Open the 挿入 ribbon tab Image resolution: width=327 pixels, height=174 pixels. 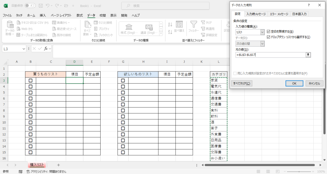(43, 15)
